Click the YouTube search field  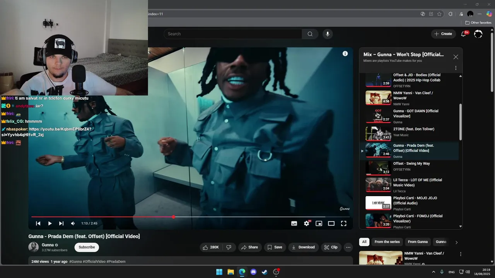tap(233, 34)
